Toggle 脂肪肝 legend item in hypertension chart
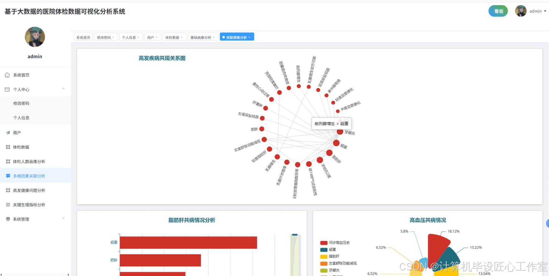The width and height of the screenshot is (549, 276). (x=330, y=256)
